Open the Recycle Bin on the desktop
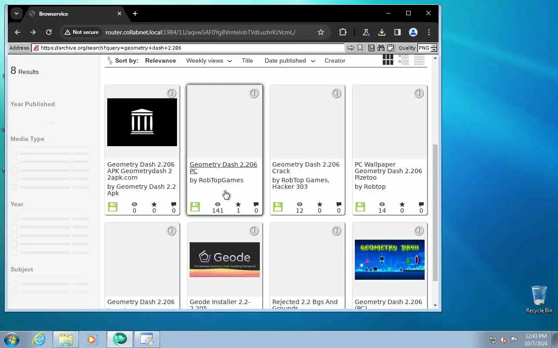558x348 pixels. tap(539, 299)
